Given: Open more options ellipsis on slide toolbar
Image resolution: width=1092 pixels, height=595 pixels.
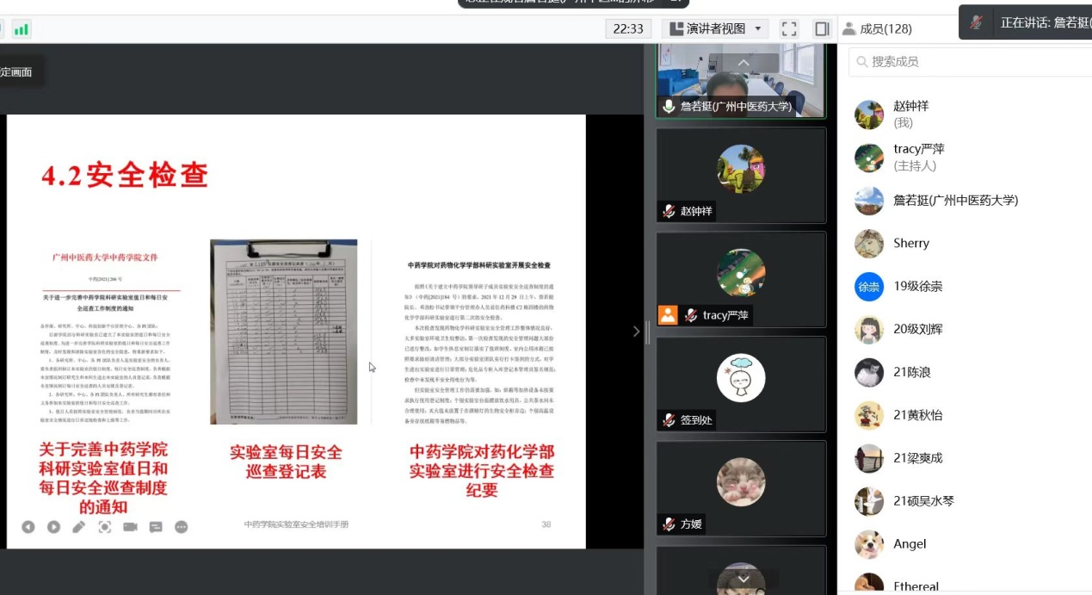Looking at the screenshot, I should 181,526.
